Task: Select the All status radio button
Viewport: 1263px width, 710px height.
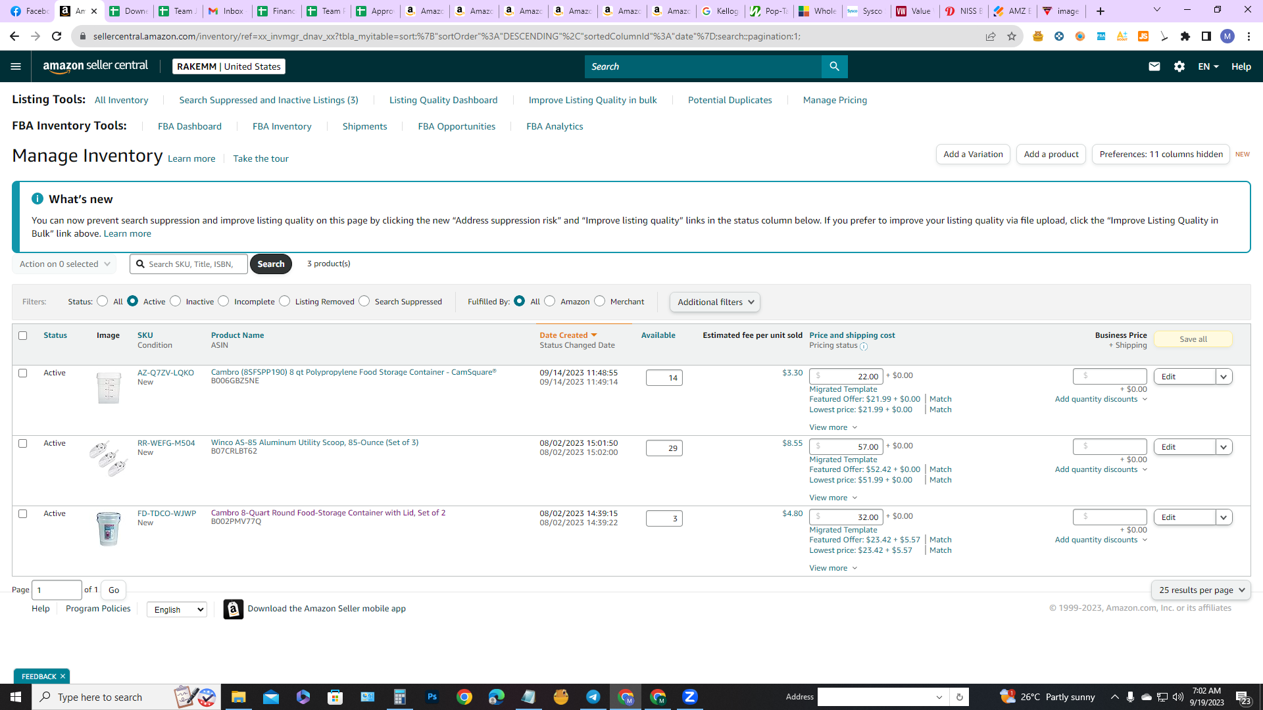Action: coord(102,301)
